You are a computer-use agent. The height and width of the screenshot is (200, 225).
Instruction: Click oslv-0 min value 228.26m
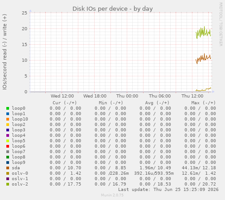120,173
